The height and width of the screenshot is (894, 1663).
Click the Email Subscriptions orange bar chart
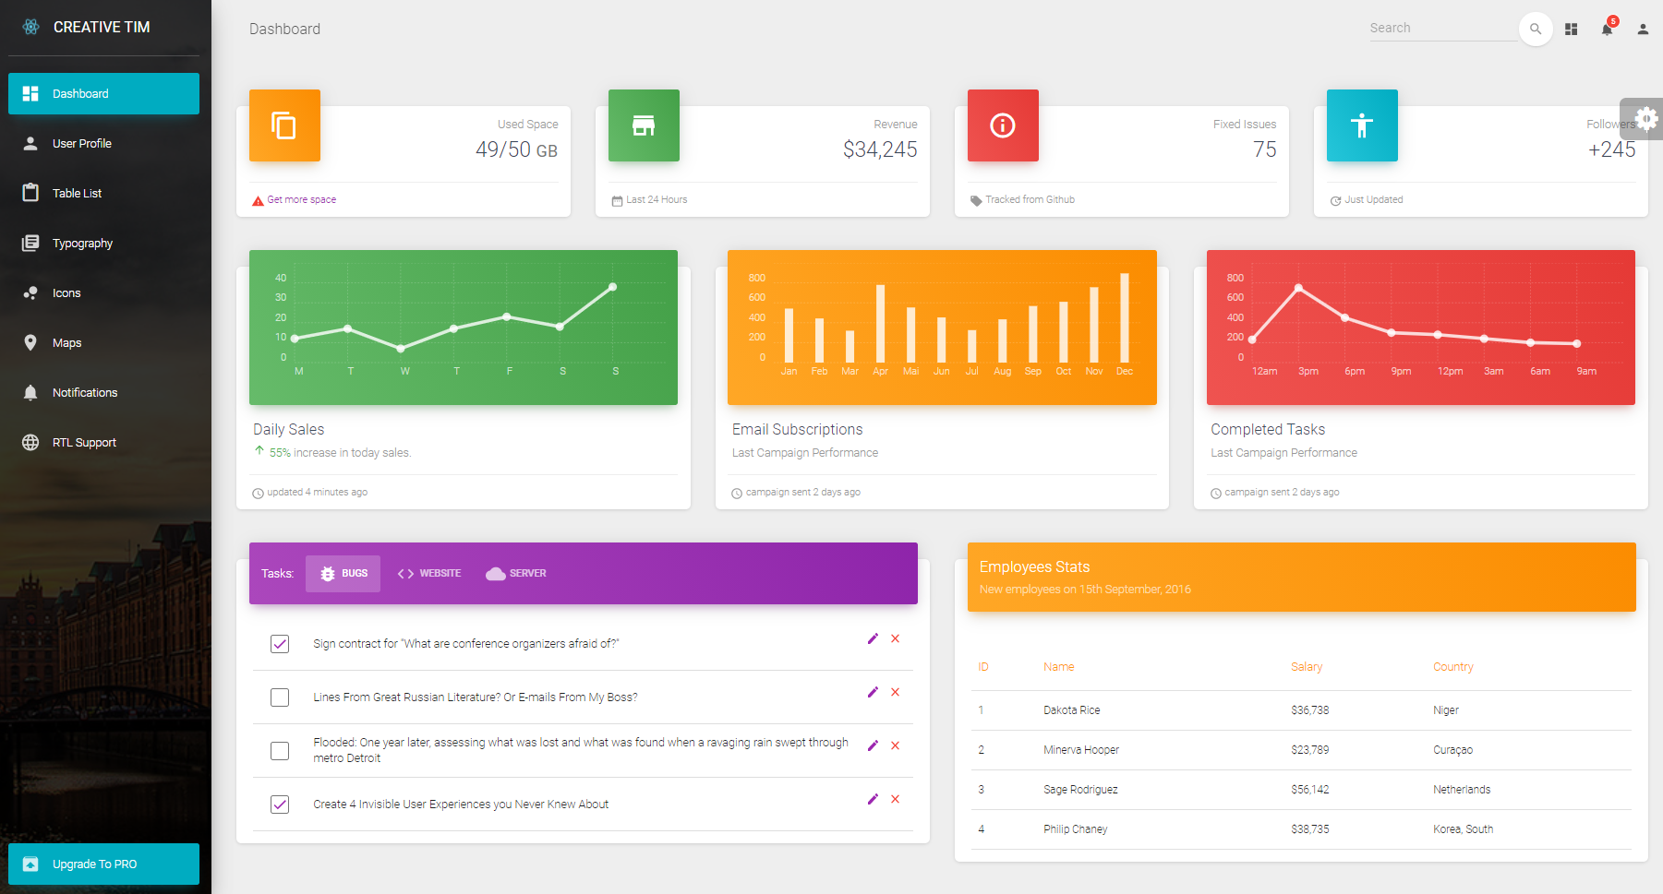tap(942, 328)
